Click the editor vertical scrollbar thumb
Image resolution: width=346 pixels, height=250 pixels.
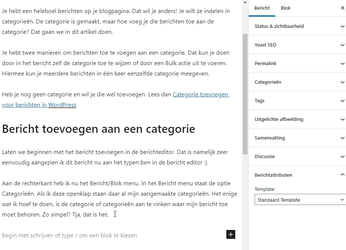tap(245, 93)
